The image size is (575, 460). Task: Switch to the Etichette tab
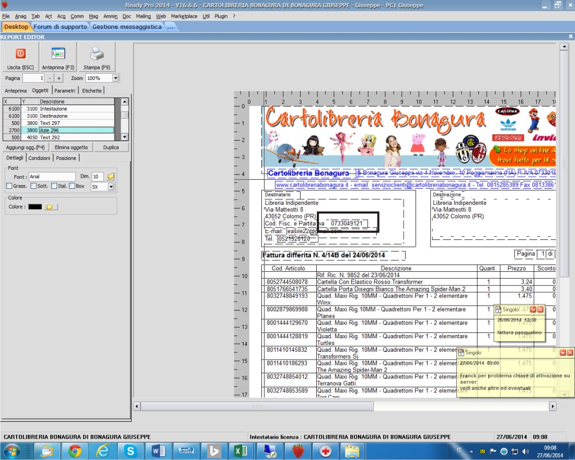point(91,90)
